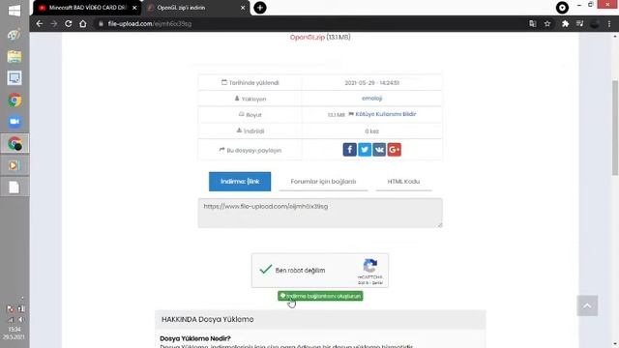The height and width of the screenshot is (348, 619).
Task: Toggle the Ben robot değilim reCAPTCHA checkbox
Action: 266,270
